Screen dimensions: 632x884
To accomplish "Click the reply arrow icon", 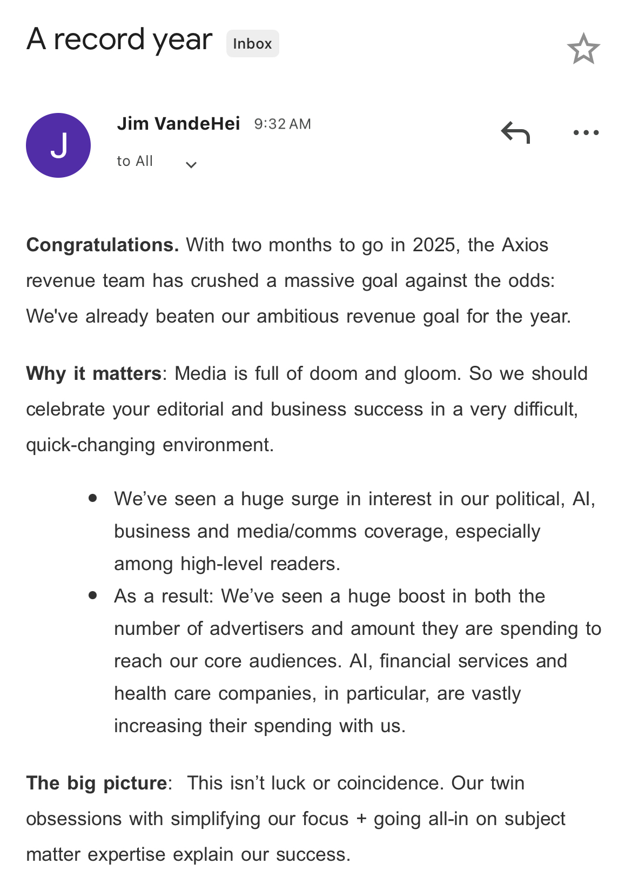I will (515, 132).
